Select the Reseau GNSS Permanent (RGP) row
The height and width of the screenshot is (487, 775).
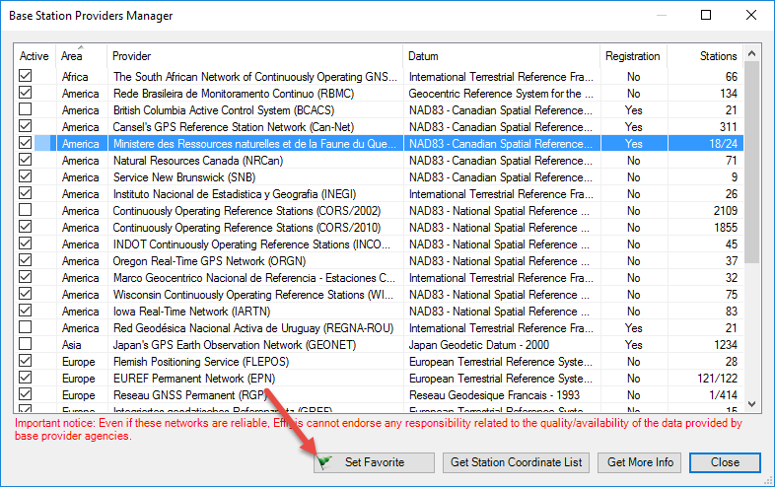tap(379, 395)
